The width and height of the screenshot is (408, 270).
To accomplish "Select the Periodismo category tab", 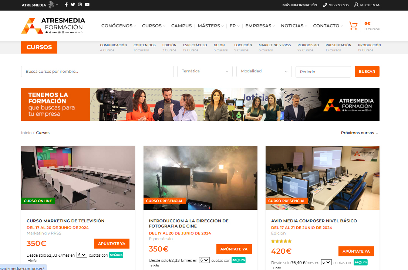I will pyautogui.click(x=308, y=47).
